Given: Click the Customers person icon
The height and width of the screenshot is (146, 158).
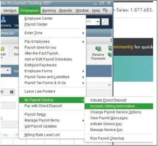Looking at the screenshot, I should tap(4, 19).
